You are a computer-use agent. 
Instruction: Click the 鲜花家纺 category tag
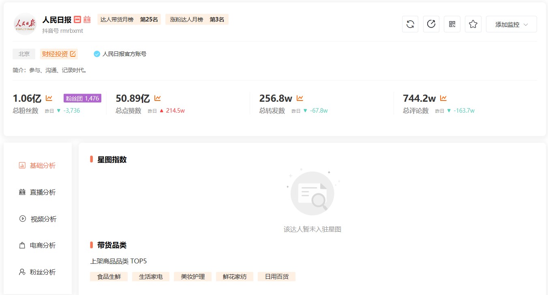pos(235,277)
